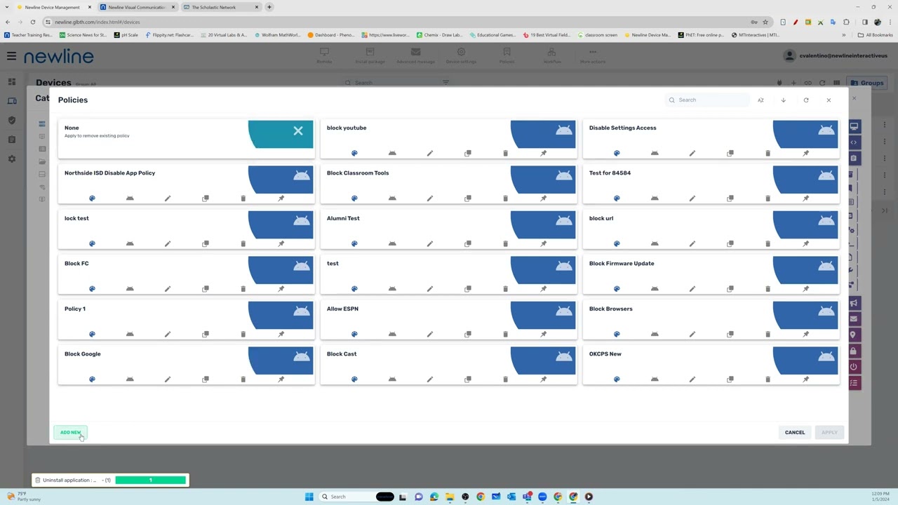Bookmark this page with the star icon
Image resolution: width=898 pixels, height=505 pixels.
(x=765, y=22)
